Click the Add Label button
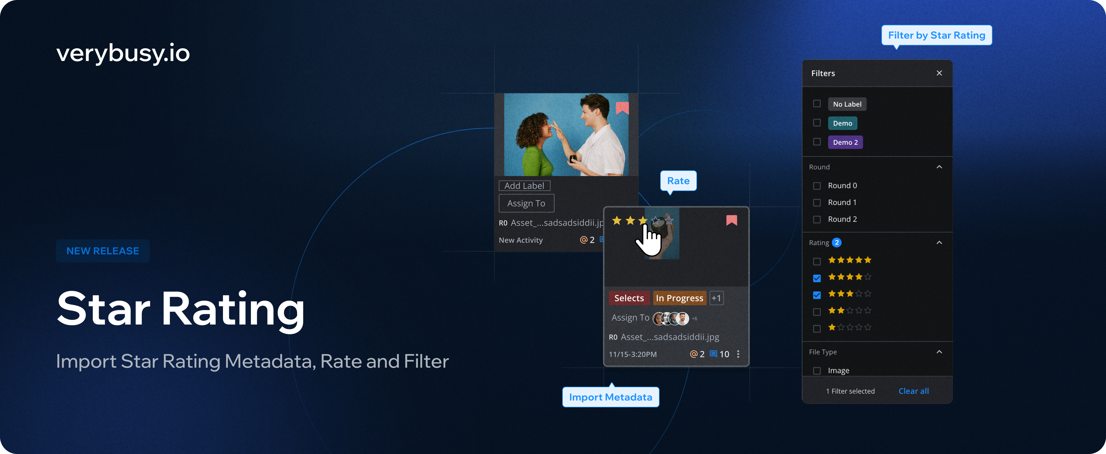Viewport: 1106px width, 454px height. (x=524, y=186)
